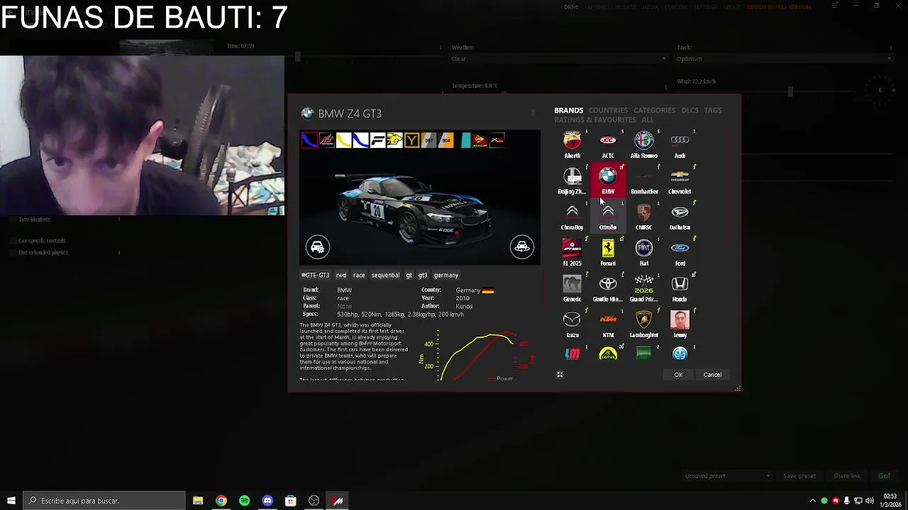Click the germany tag

(x=446, y=275)
